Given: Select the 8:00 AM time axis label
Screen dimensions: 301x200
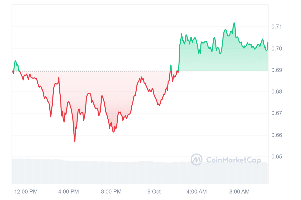Looking at the screenshot, I should click(x=239, y=192).
